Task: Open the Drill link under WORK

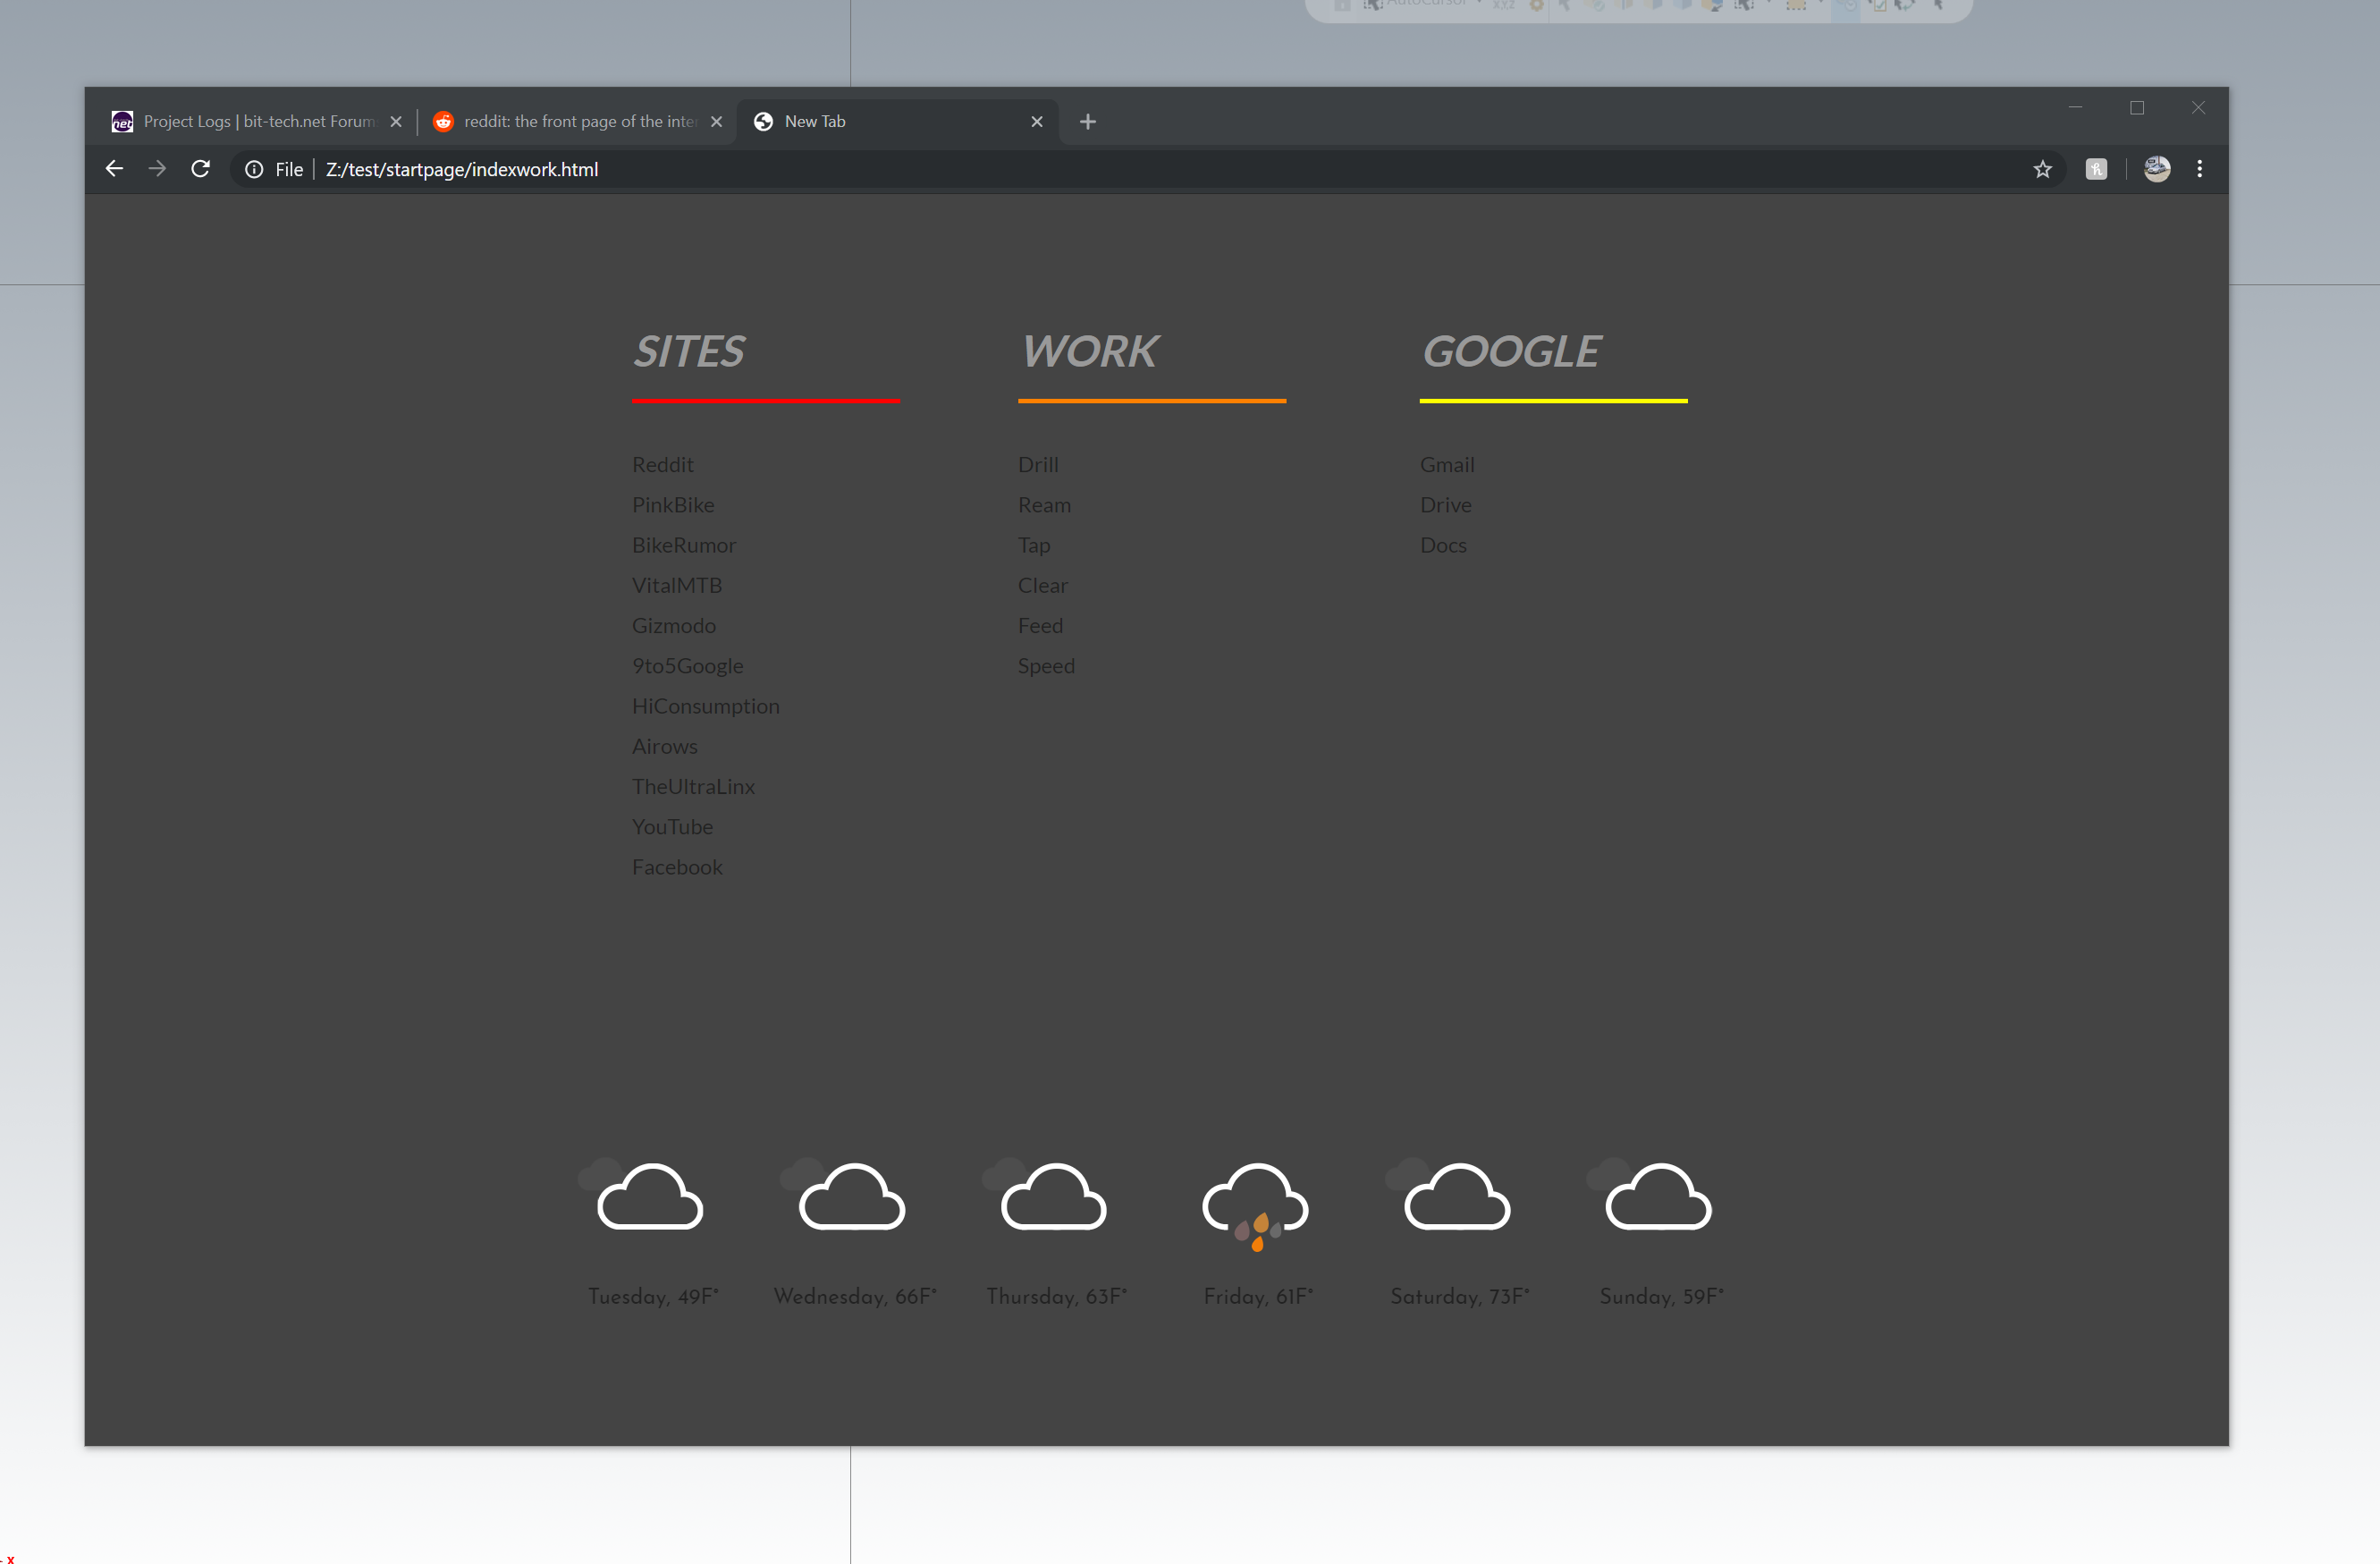Action: pyautogui.click(x=1037, y=464)
